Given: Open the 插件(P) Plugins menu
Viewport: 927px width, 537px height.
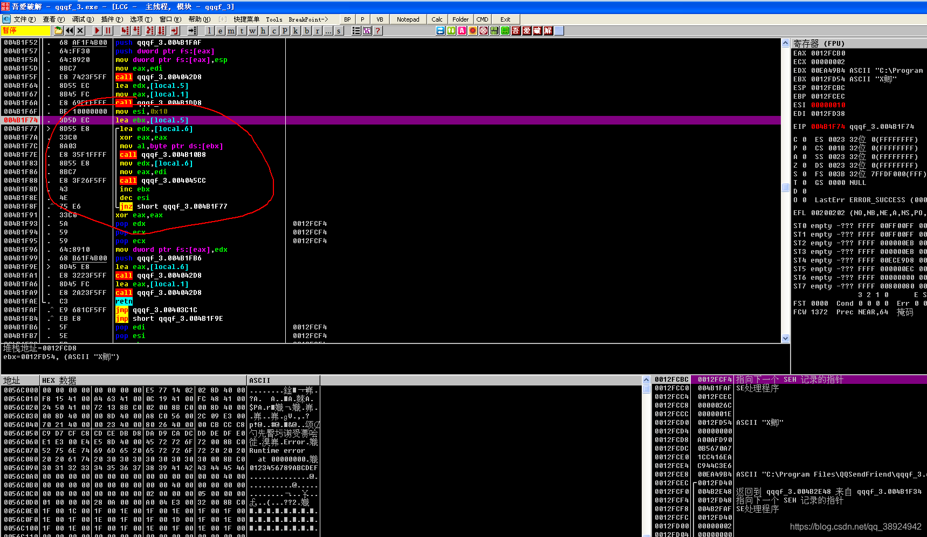Looking at the screenshot, I should (x=112, y=19).
